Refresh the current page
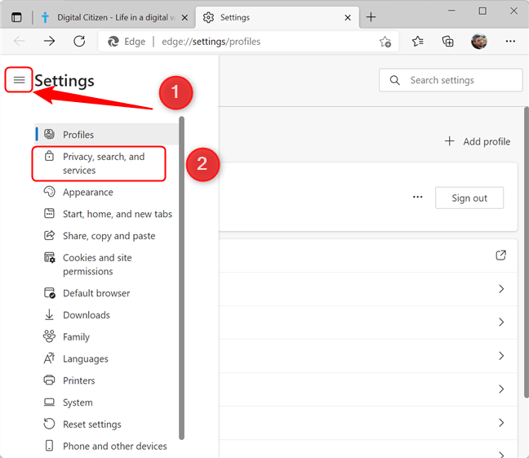The image size is (529, 458). [79, 41]
